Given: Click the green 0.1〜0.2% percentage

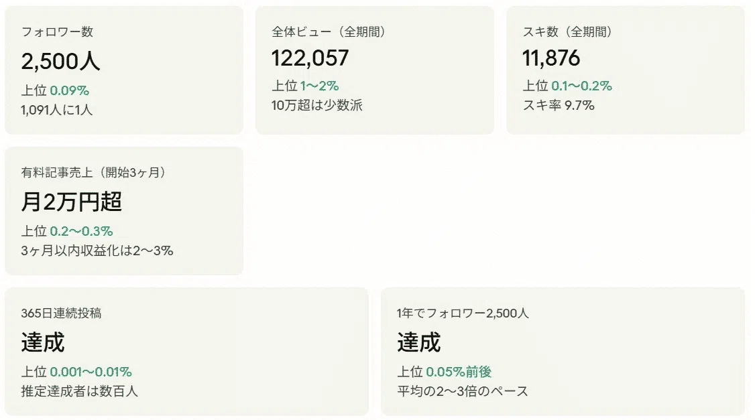Looking at the screenshot, I should point(581,86).
